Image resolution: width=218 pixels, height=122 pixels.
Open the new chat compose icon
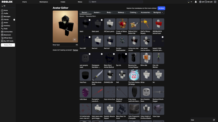coord(214,120)
